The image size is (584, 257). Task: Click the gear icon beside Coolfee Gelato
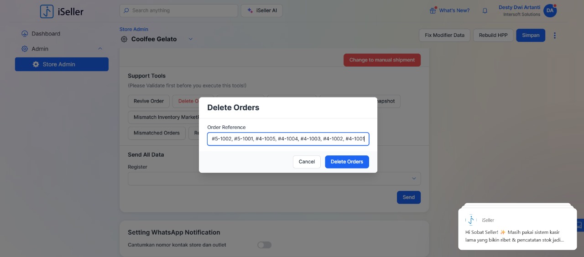(124, 39)
